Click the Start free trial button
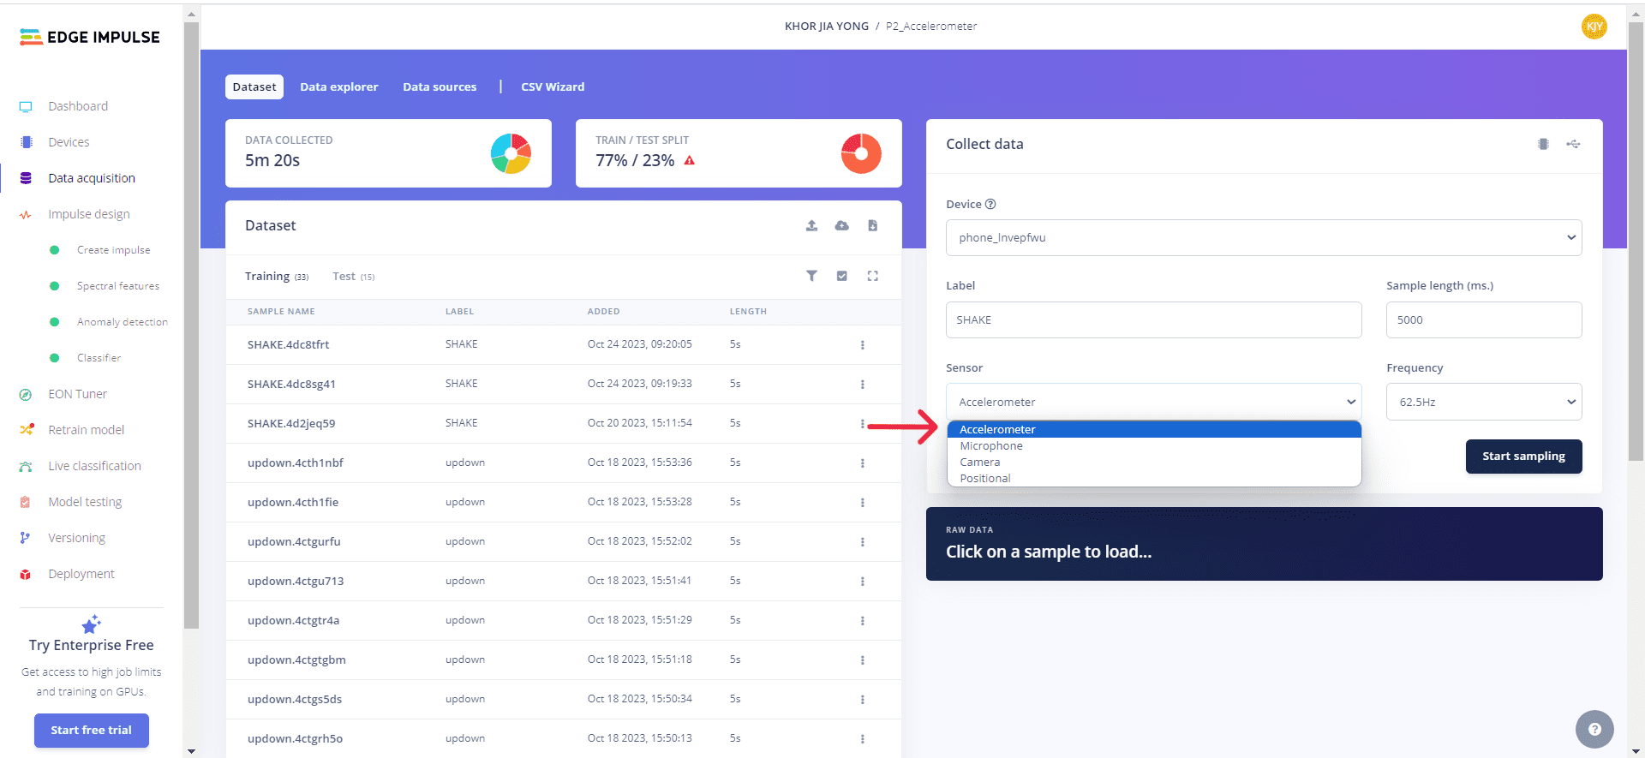1645x758 pixels. click(92, 731)
